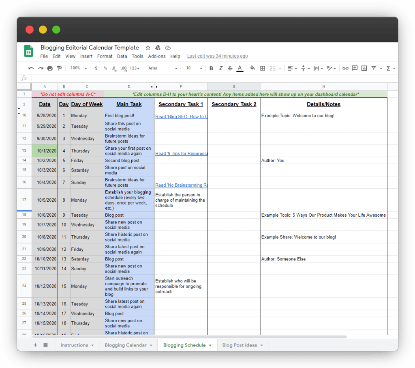415x368 pixels.
Task: Open the 'Read 9 Tips for Repurposing' link
Action: [x=181, y=154]
